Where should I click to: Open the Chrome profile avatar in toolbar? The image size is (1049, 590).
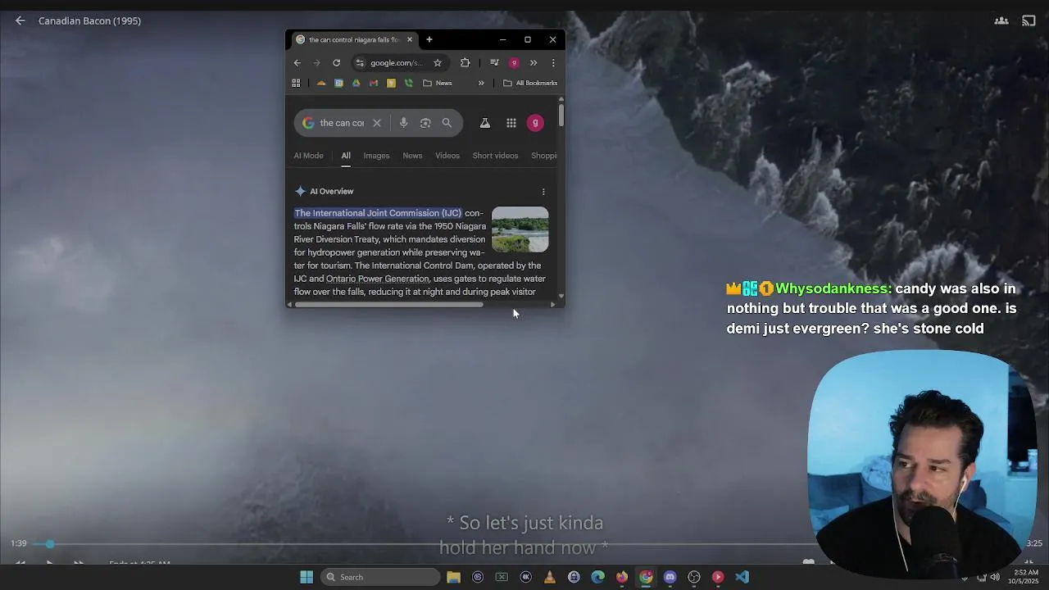pyautogui.click(x=514, y=63)
